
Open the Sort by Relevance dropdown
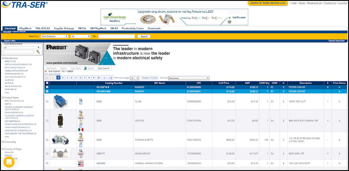coord(189,78)
